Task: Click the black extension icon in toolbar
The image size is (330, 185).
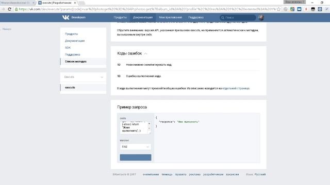Action: (x=313, y=9)
